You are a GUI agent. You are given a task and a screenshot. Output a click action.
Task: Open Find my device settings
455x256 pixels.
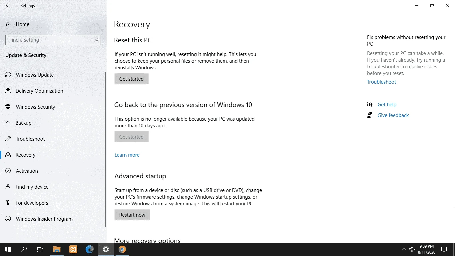point(53,187)
